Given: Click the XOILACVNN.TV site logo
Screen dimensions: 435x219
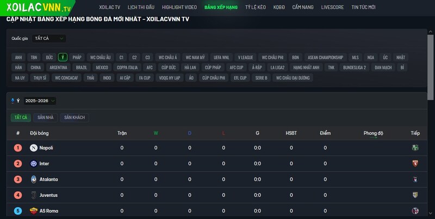Looking at the screenshot, I should (38, 8).
